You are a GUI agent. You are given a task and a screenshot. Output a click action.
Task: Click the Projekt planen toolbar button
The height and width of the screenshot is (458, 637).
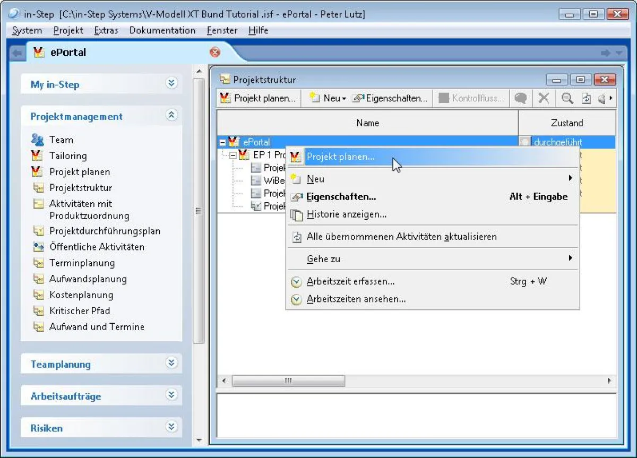click(257, 98)
